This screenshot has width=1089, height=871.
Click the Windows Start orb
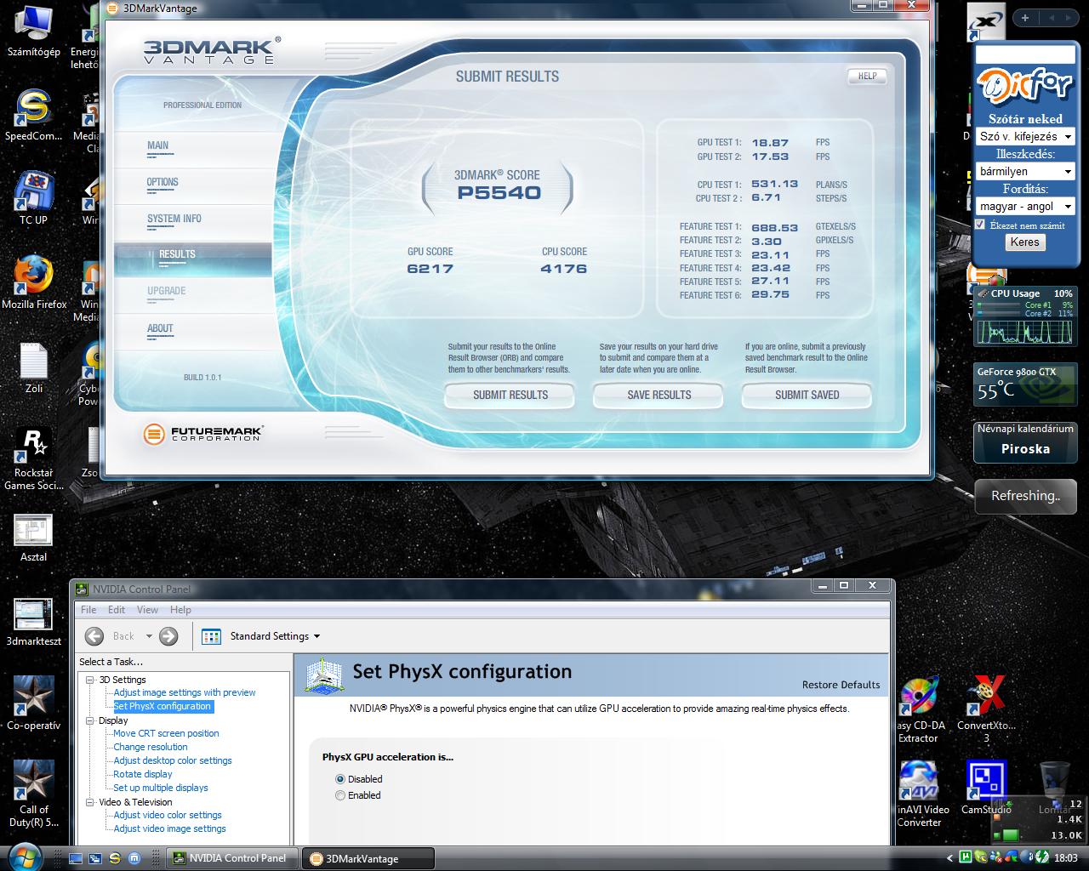(x=25, y=857)
